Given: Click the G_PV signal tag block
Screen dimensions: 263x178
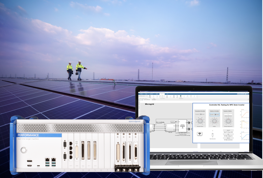Looking at the screenshot, I should click(173, 122).
